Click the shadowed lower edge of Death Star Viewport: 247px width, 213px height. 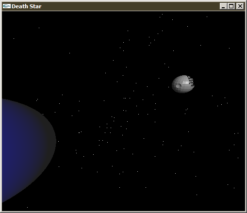[183, 92]
